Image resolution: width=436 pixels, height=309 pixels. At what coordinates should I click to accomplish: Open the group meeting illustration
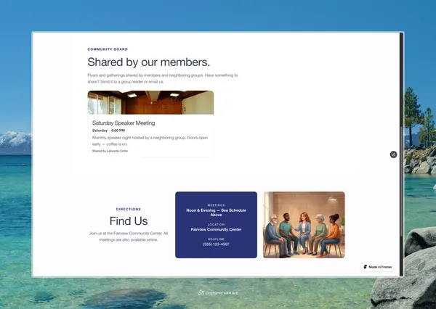point(304,225)
